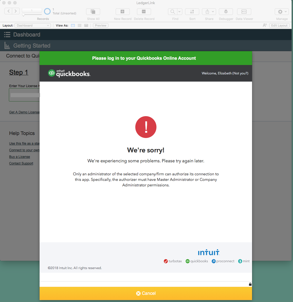The width and height of the screenshot is (293, 302).
Task: Open 'Connect to your own' help link
Action: (x=24, y=150)
